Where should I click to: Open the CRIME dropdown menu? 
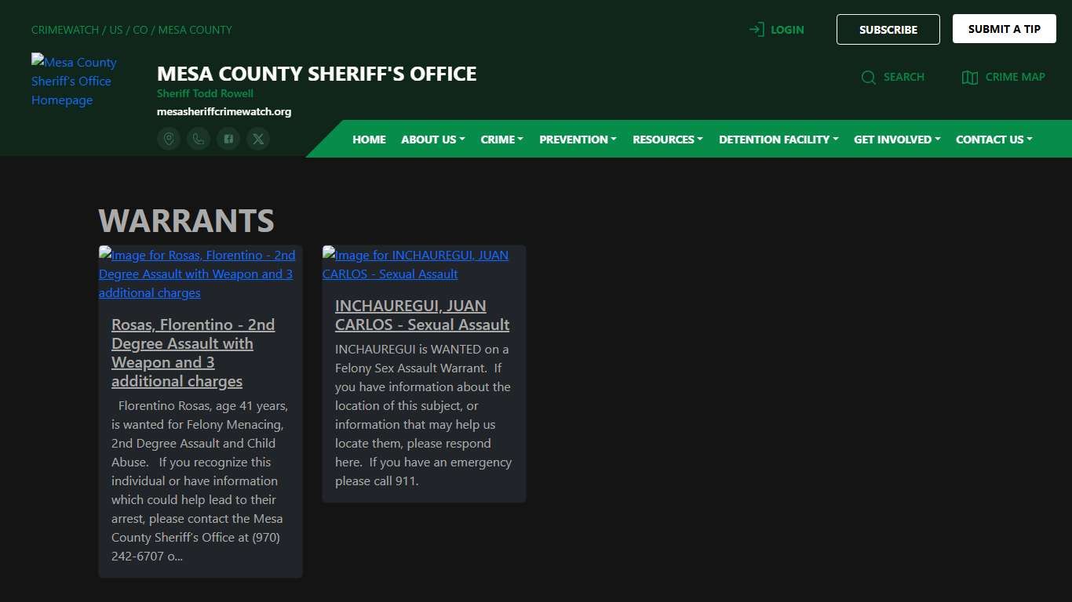501,139
